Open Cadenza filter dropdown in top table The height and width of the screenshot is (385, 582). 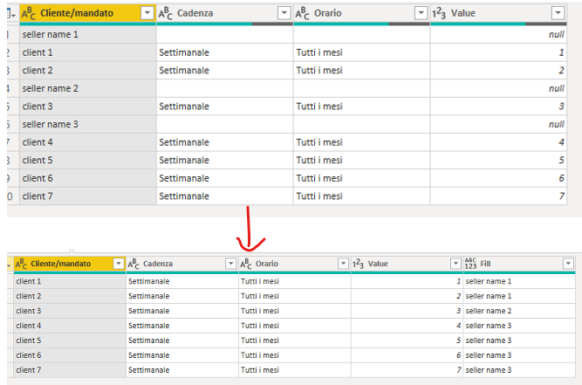click(x=284, y=13)
